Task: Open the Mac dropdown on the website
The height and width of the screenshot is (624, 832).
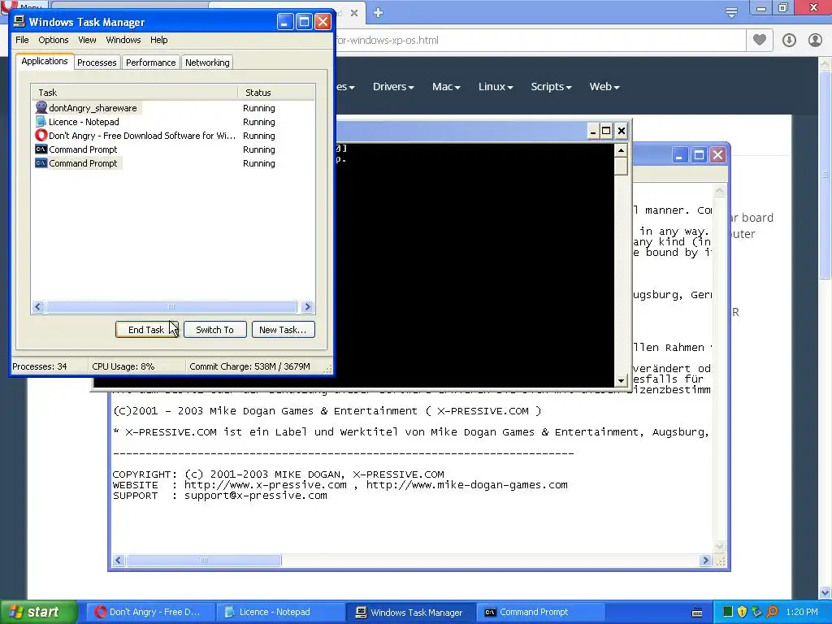Action: (x=446, y=86)
